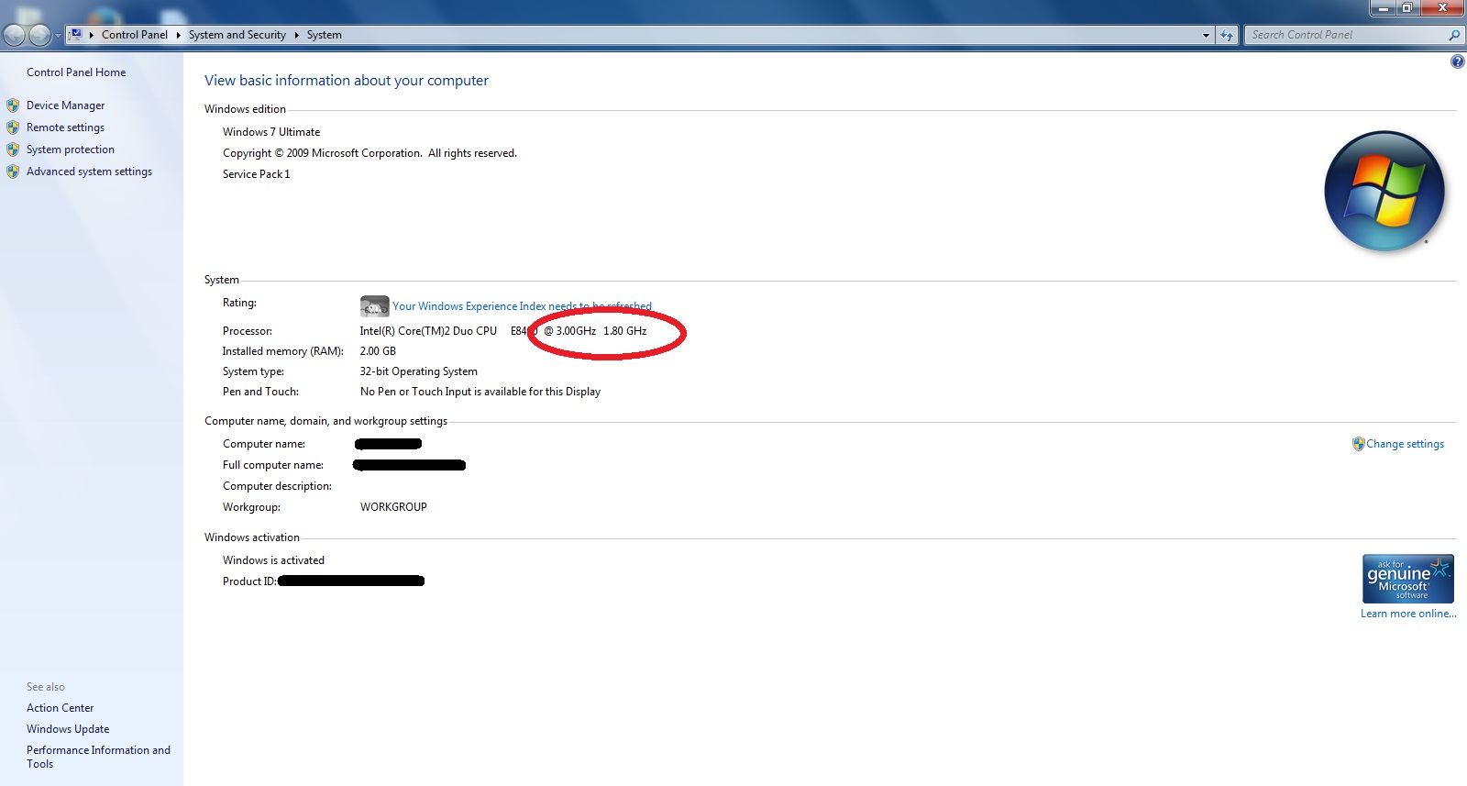
Task: Go to Control Panel Home
Action: pos(76,72)
